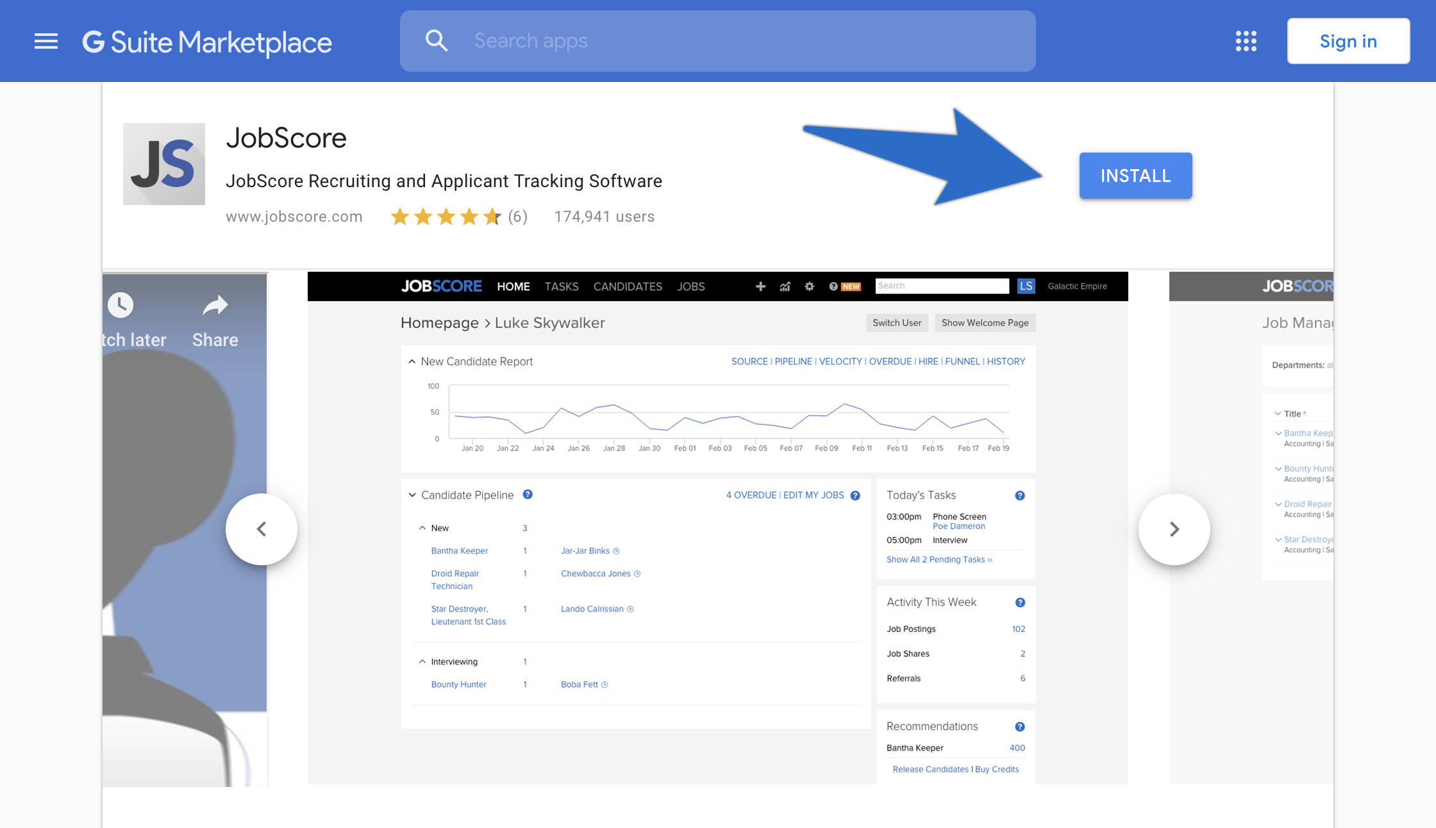Click the Share arrow icon

215,306
